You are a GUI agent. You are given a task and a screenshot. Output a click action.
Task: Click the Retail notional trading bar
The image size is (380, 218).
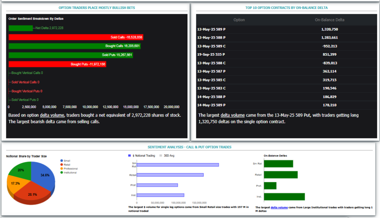170,175
